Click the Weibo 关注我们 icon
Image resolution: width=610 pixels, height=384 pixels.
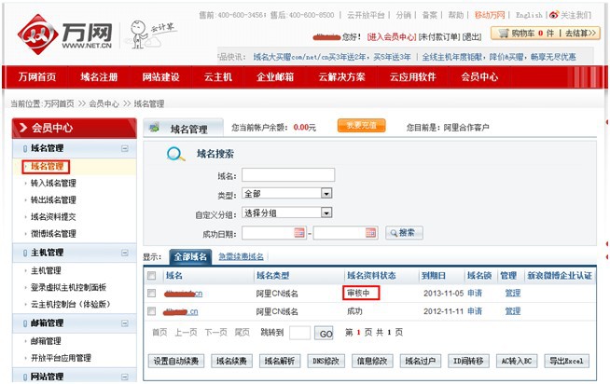[x=554, y=15]
